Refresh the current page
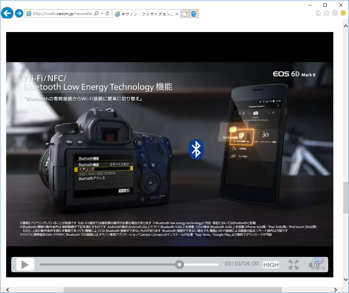 point(107,14)
